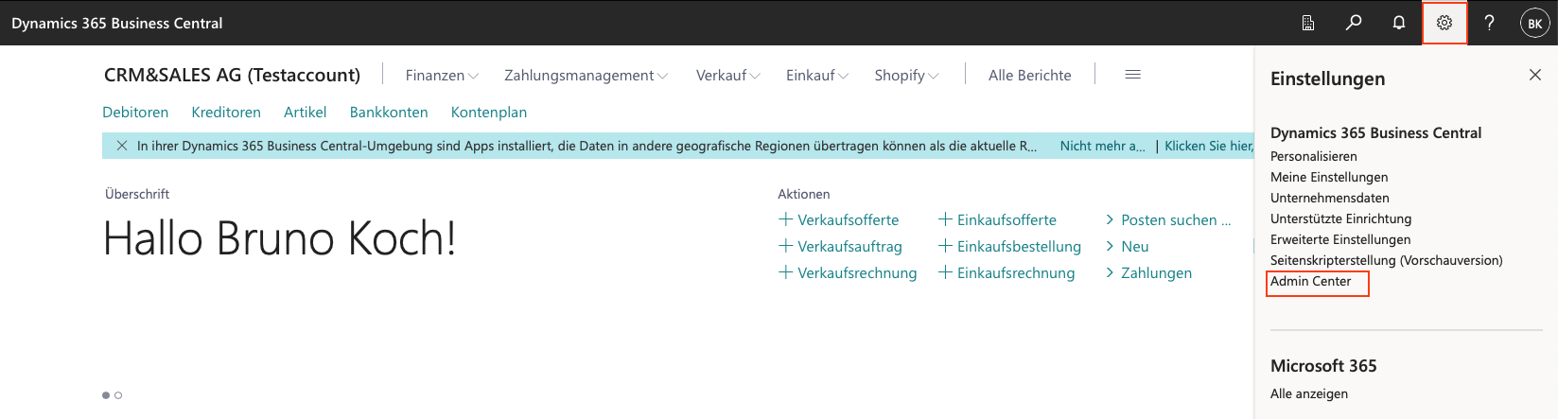Open Personalisieren in settings

click(x=1313, y=156)
